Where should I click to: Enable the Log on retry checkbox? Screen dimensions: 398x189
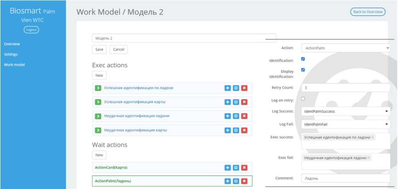tap(303, 99)
